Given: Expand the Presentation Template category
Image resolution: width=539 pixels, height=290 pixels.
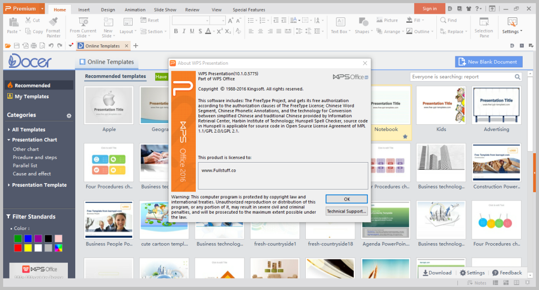Looking at the screenshot, I should point(8,185).
